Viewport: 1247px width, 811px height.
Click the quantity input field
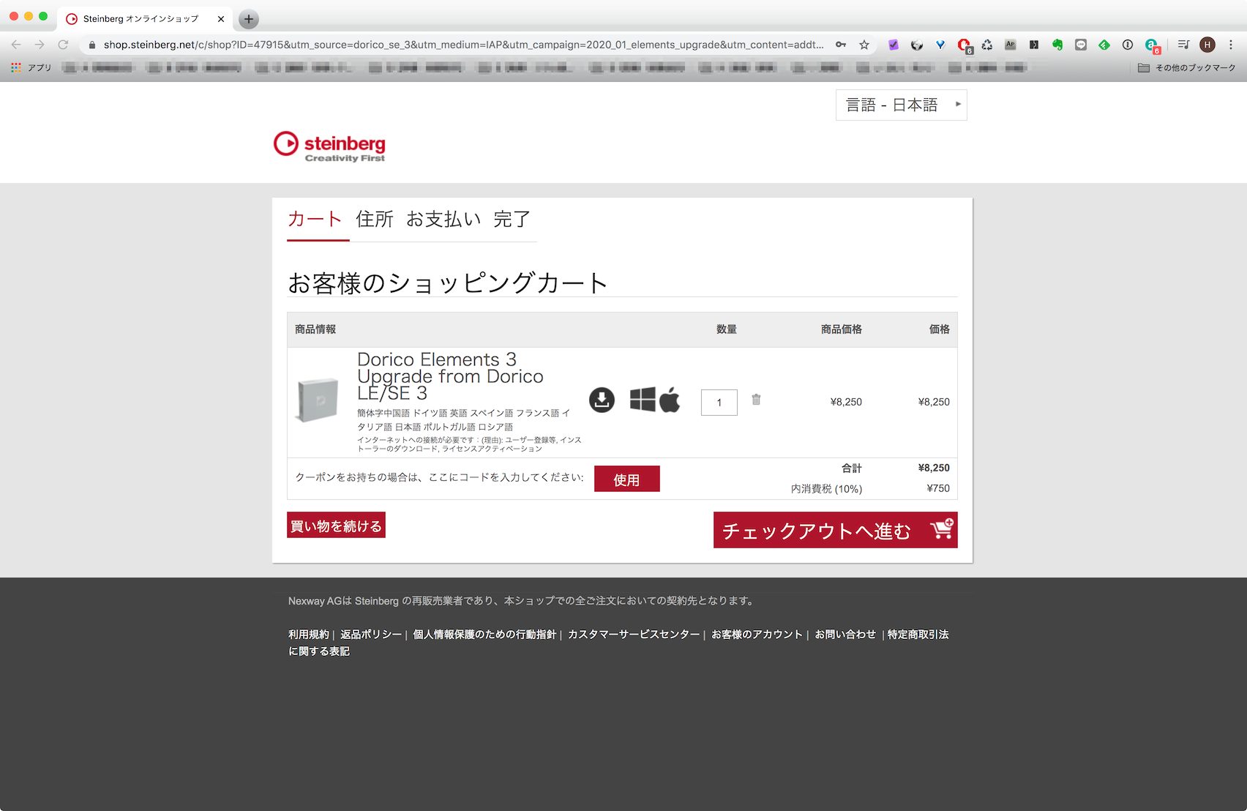pyautogui.click(x=719, y=402)
